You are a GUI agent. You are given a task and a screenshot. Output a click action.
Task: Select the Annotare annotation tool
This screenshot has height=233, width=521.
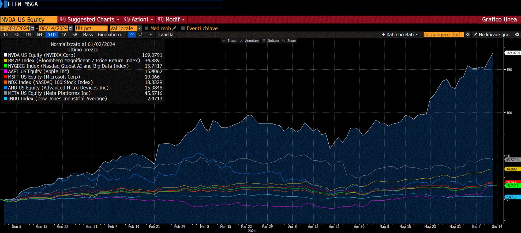pos(250,41)
